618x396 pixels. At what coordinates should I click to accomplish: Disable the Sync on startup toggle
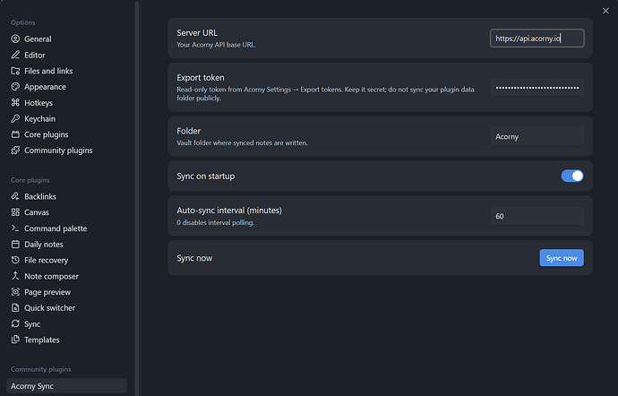click(x=572, y=176)
